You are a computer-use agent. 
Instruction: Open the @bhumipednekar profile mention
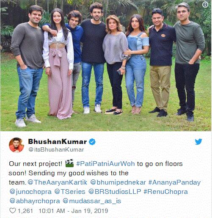[x=118, y=182]
